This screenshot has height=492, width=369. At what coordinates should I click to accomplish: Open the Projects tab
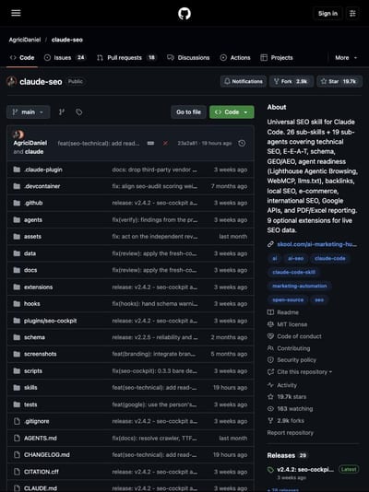277,58
